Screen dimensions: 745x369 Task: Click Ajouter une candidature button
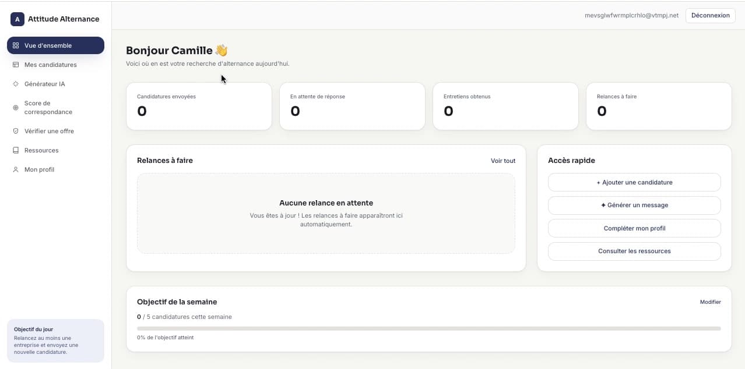point(634,182)
